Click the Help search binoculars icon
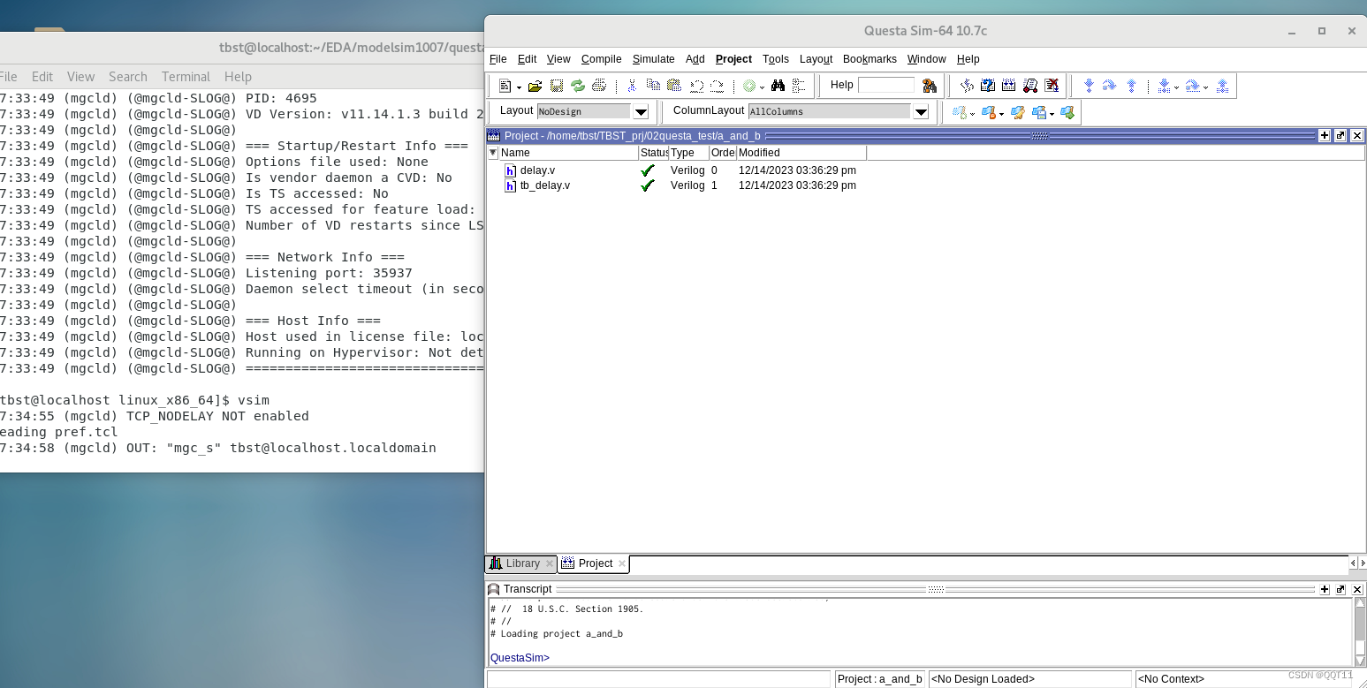Viewport: 1367px width, 688px height. tap(929, 86)
